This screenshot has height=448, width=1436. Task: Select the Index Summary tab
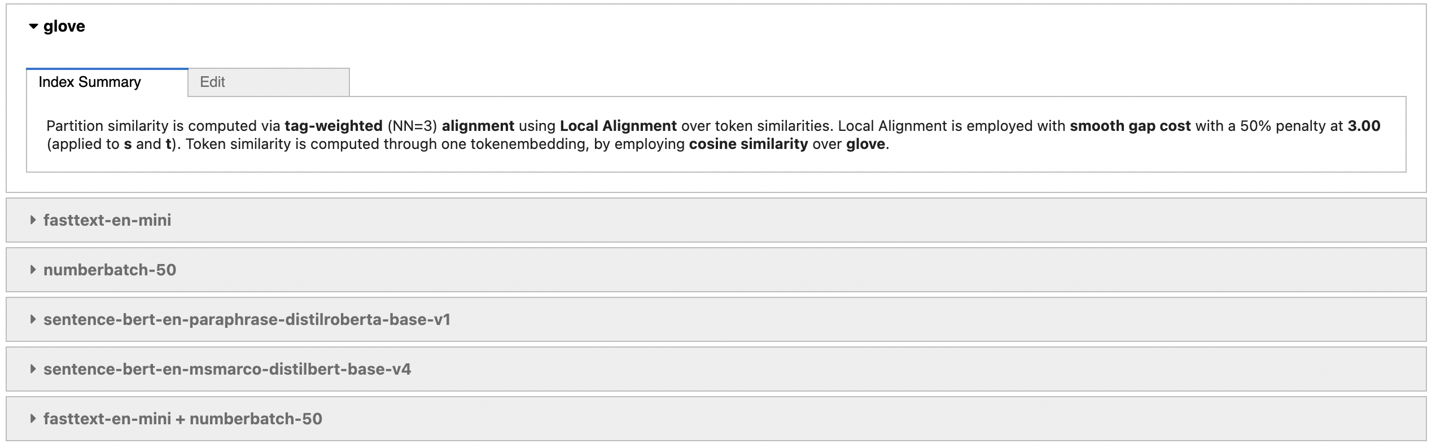click(107, 82)
